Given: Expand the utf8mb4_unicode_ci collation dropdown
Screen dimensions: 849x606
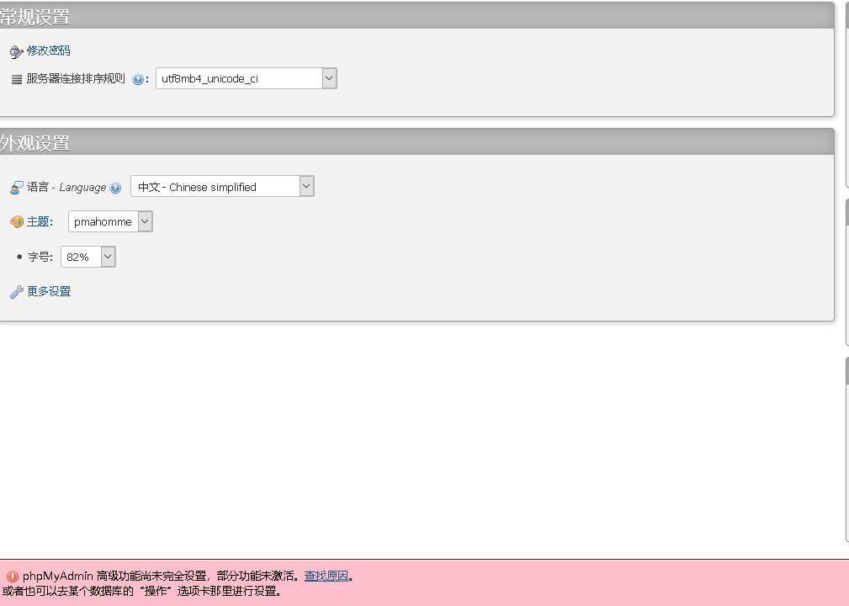Looking at the screenshot, I should (x=246, y=78).
